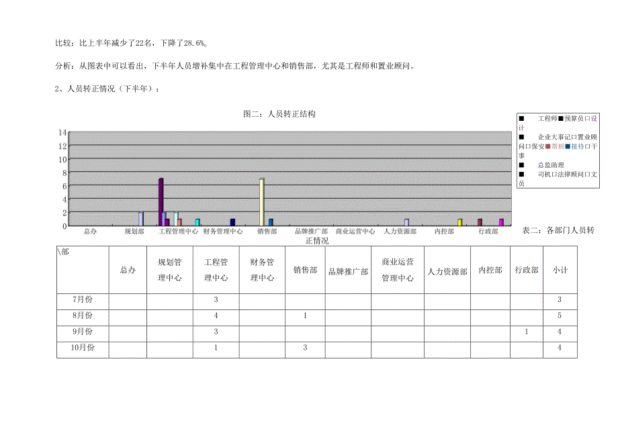Select the '9月份' row label
The width and height of the screenshot is (618, 437).
tap(83, 332)
